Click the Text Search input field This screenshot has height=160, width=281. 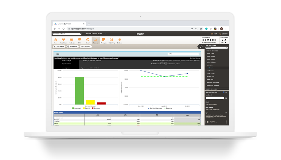(x=215, y=98)
